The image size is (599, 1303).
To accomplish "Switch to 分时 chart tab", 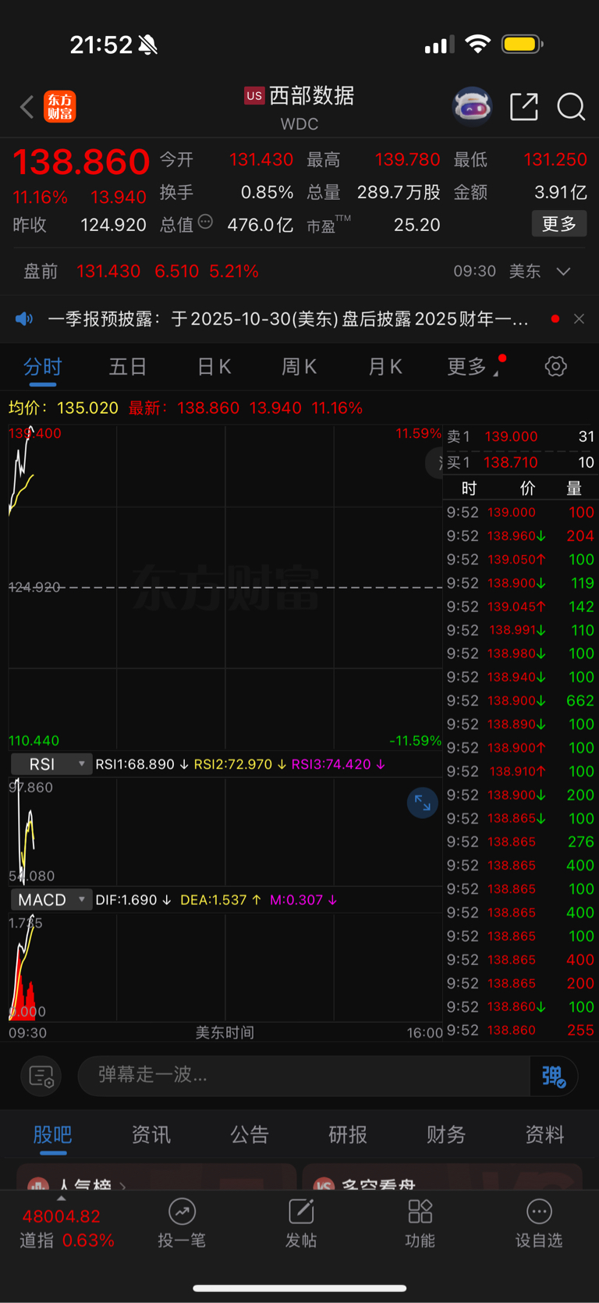I will click(x=43, y=366).
